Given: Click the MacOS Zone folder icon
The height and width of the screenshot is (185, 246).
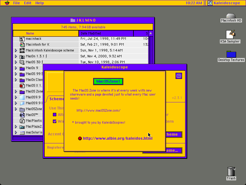Looking at the screenshot, I should (x=22, y=92).
